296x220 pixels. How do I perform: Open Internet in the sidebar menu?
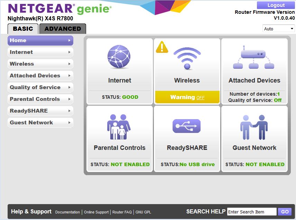click(40, 52)
